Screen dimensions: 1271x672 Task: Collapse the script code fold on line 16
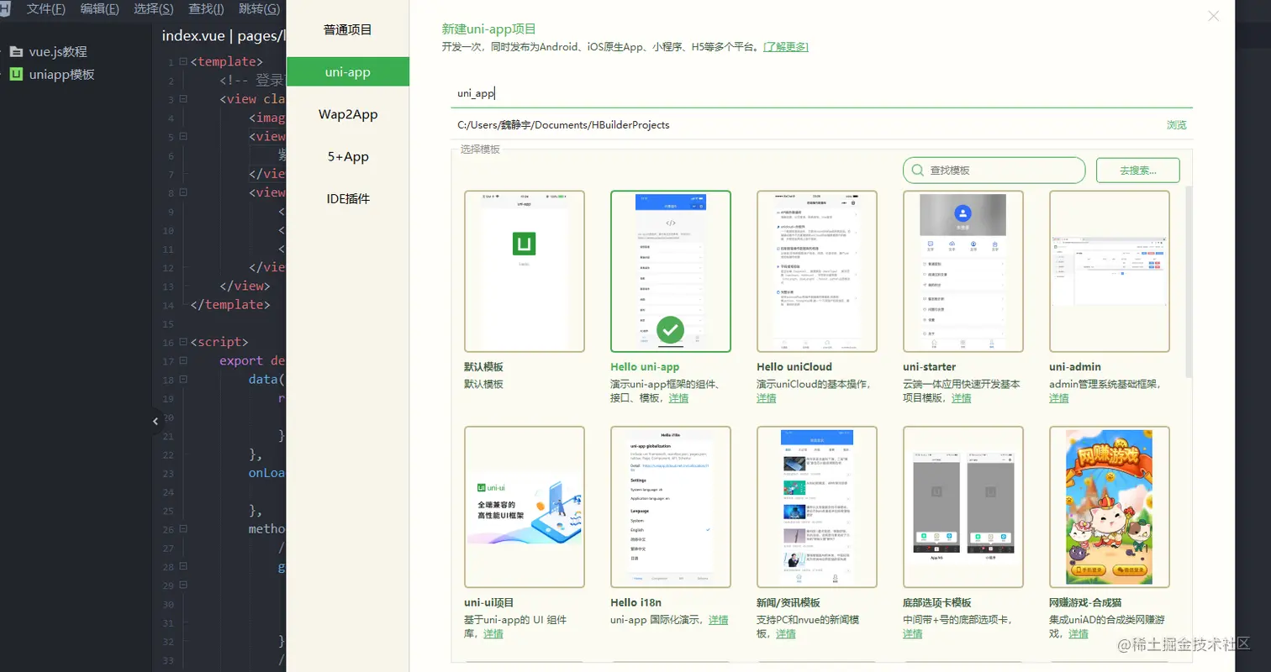(x=182, y=342)
